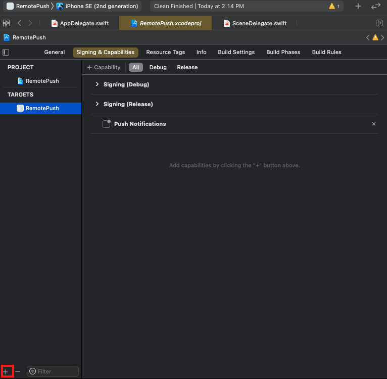Viewport: 387px width, 379px height.
Task: Select the Release configuration filter
Action: pyautogui.click(x=187, y=67)
